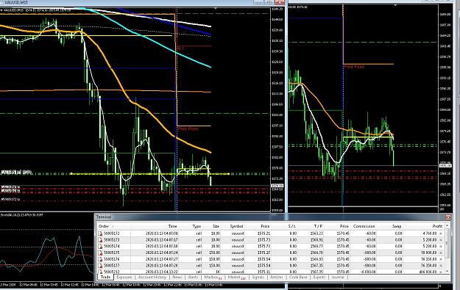This screenshot has height=290, width=460.
Task: Click the order icon of order 59805173
Action: [100, 240]
